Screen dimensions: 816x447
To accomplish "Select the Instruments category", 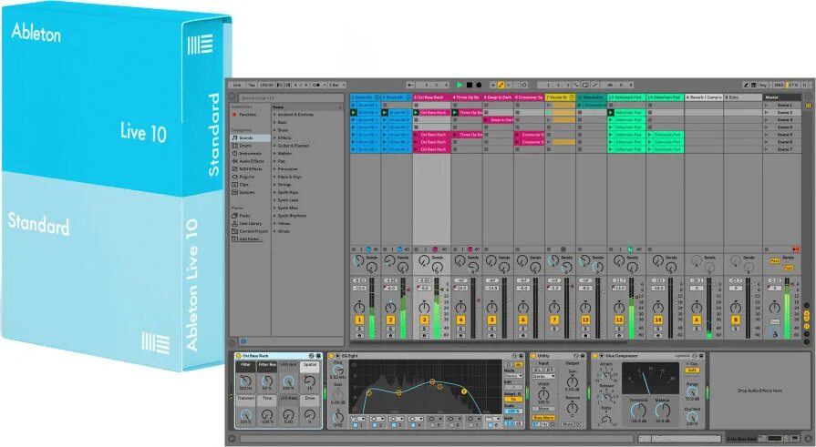I will click(x=251, y=154).
